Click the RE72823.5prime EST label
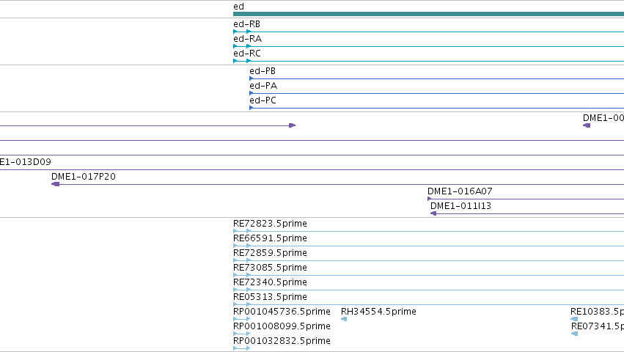 click(271, 224)
